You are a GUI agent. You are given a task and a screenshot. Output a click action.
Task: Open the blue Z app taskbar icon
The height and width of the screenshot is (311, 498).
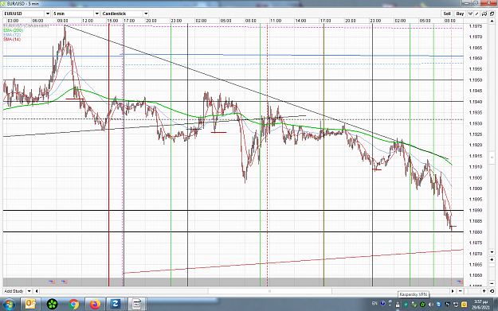(115, 305)
